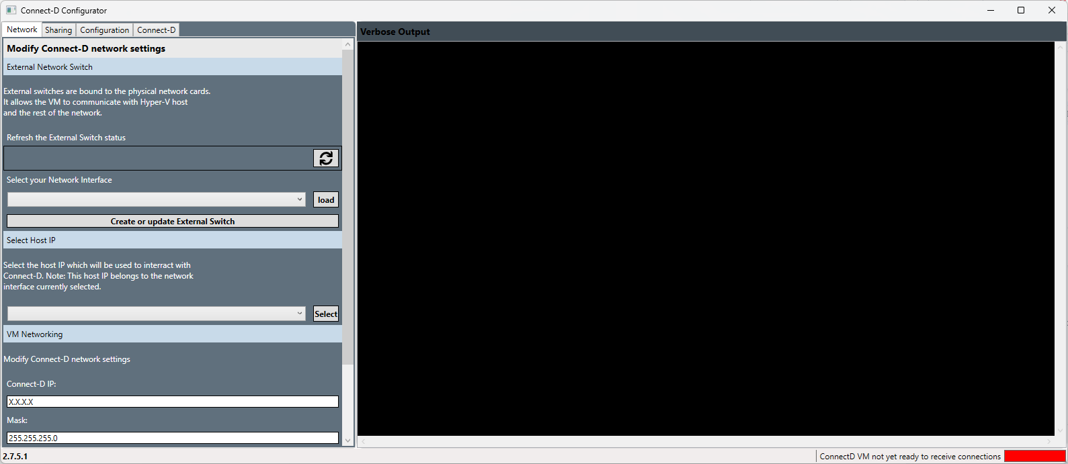Viewport: 1068px width, 464px height.
Task: Click the version number 2.7.5.1
Action: click(15, 457)
